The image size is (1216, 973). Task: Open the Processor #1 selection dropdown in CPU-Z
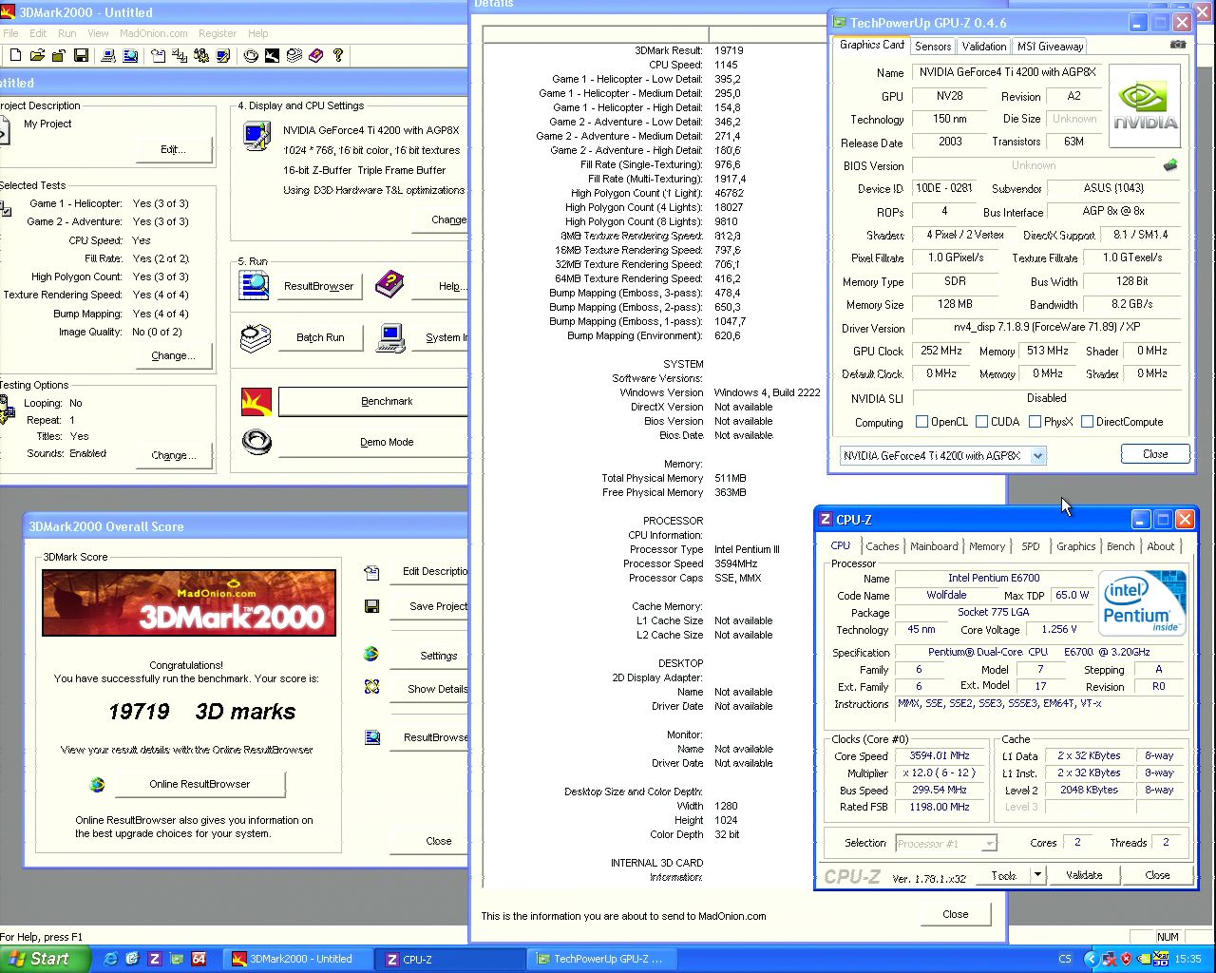[988, 843]
